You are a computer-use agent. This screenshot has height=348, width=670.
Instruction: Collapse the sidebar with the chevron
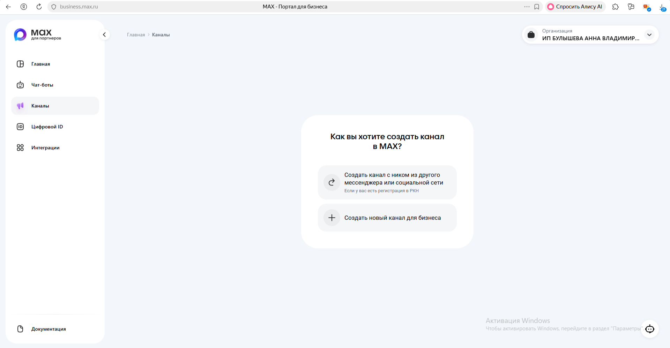pos(104,35)
